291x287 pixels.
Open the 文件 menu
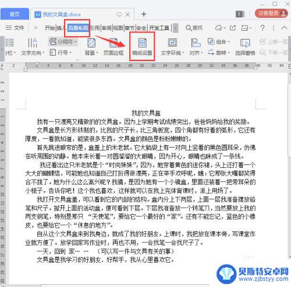(x=15, y=28)
